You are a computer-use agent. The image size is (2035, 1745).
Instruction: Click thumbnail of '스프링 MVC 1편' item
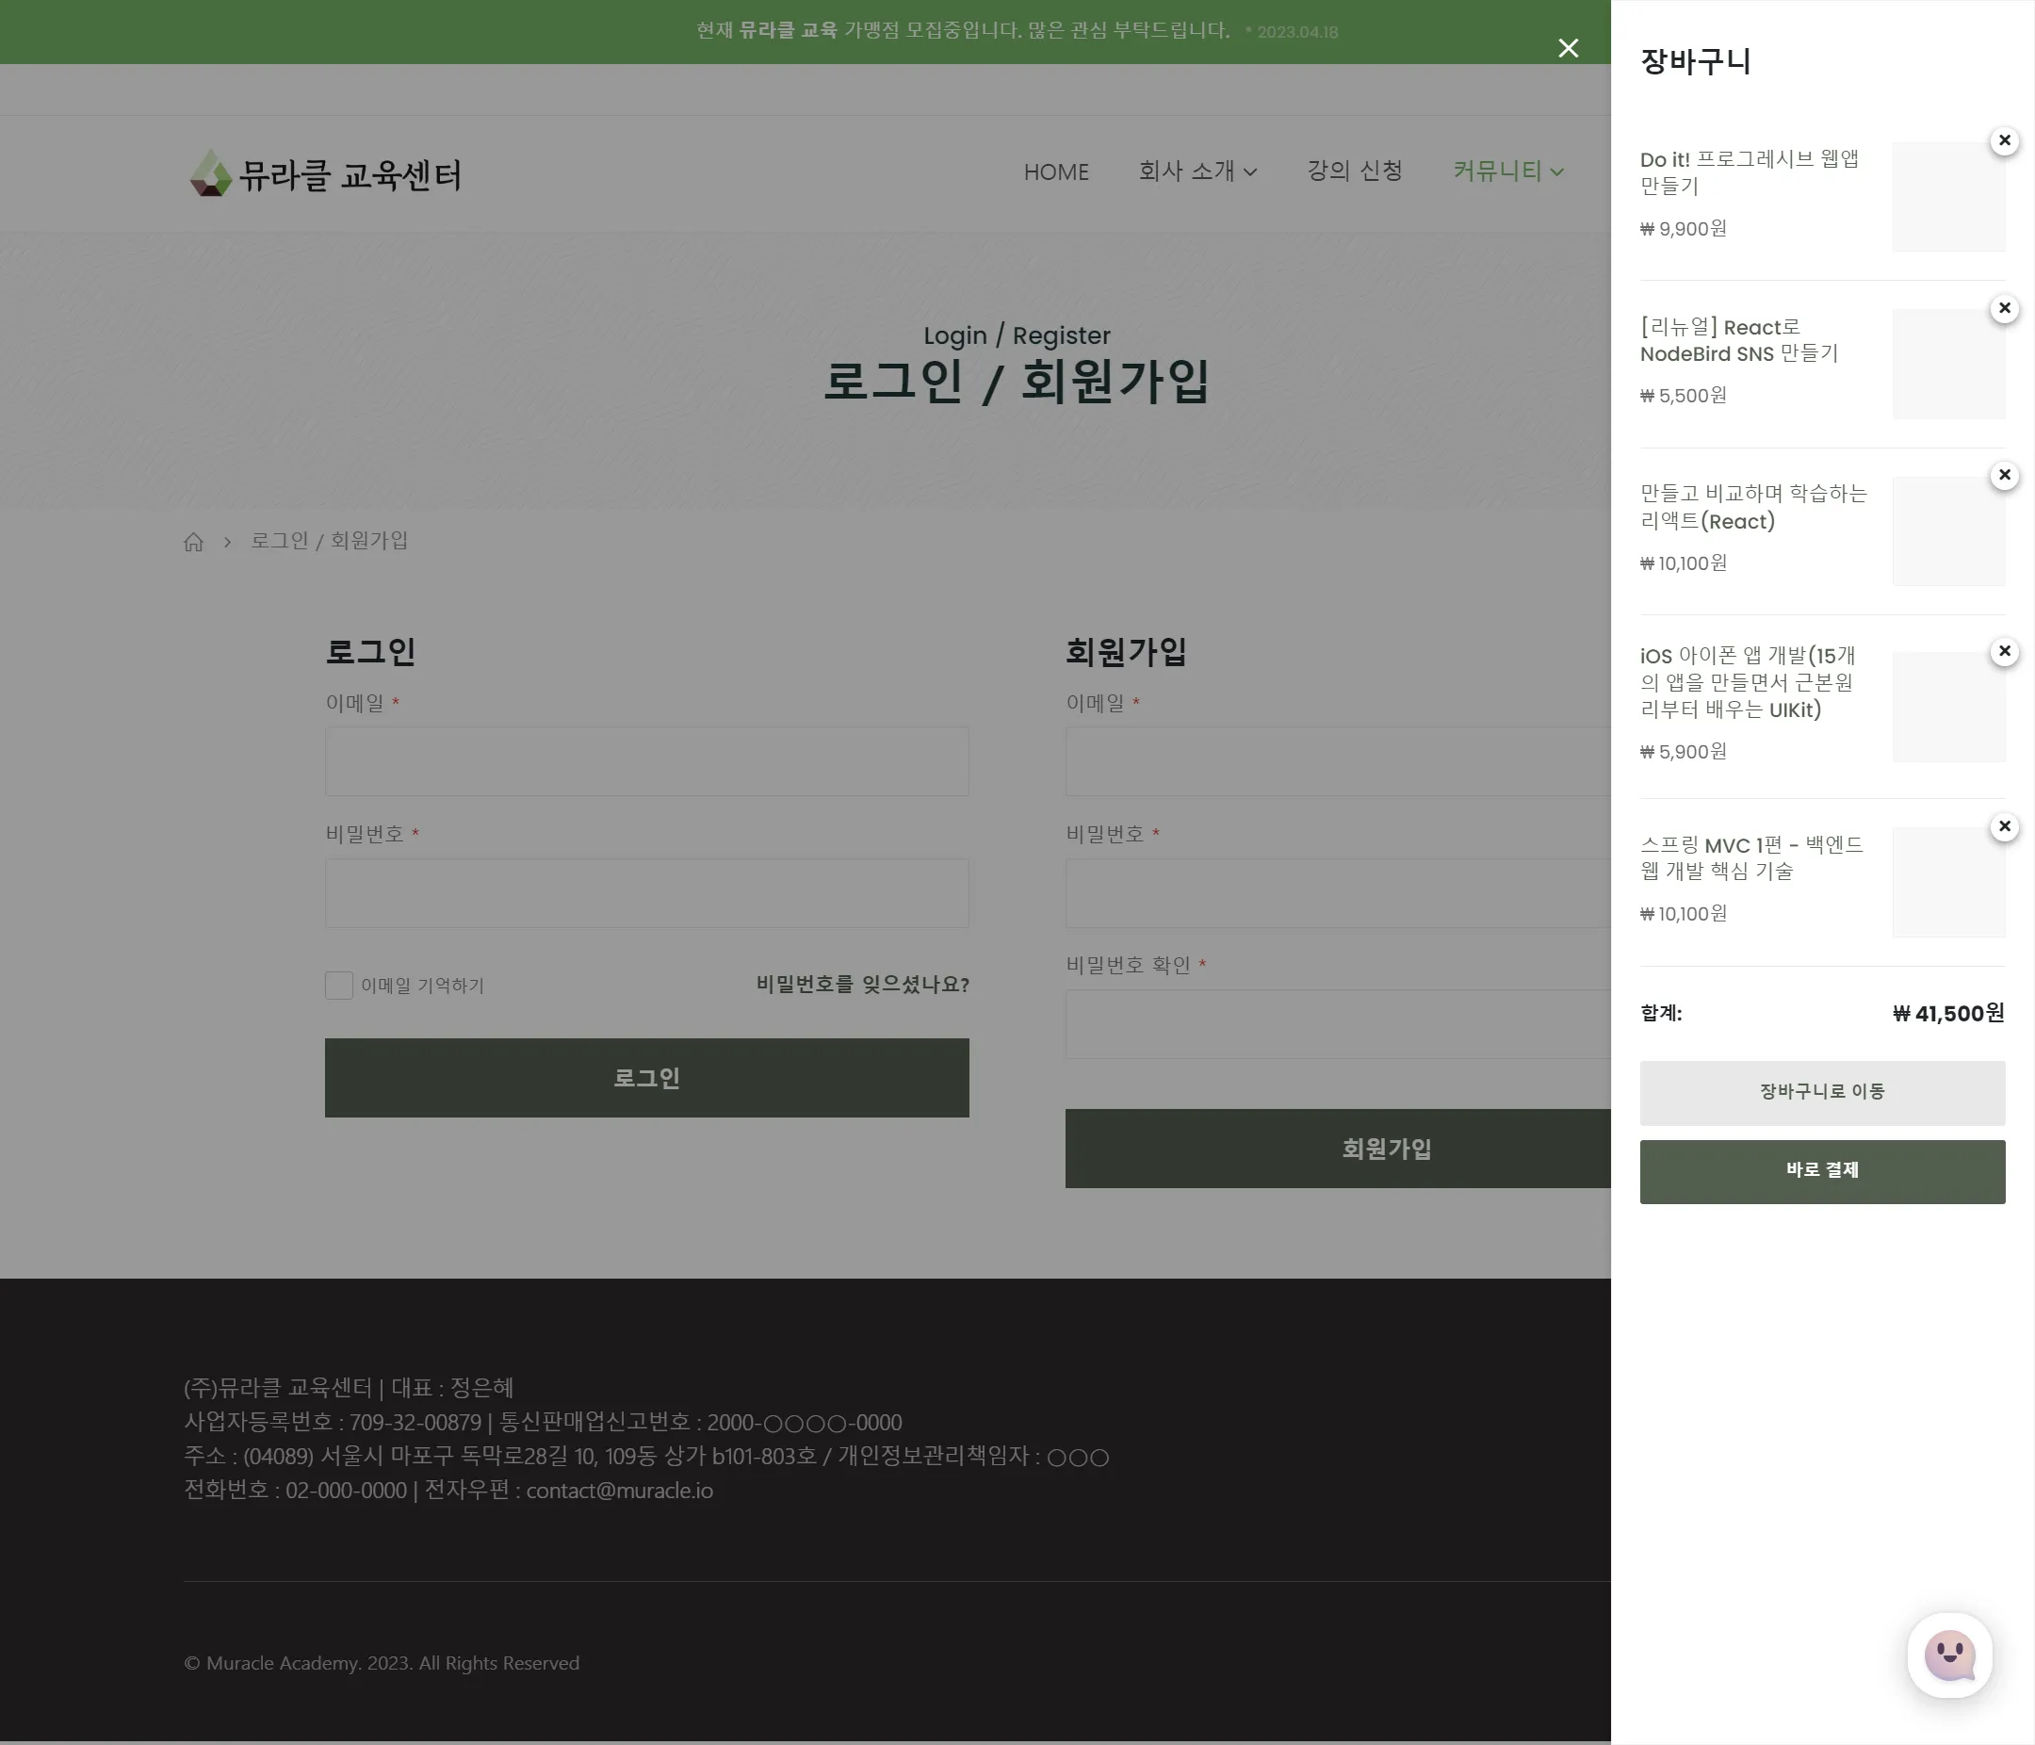coord(1948,882)
